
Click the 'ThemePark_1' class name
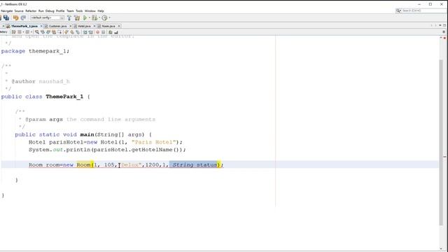coord(64,97)
